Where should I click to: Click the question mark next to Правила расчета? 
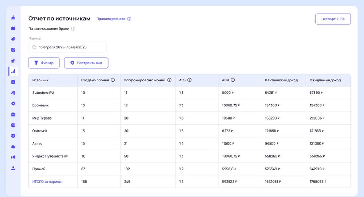[129, 19]
